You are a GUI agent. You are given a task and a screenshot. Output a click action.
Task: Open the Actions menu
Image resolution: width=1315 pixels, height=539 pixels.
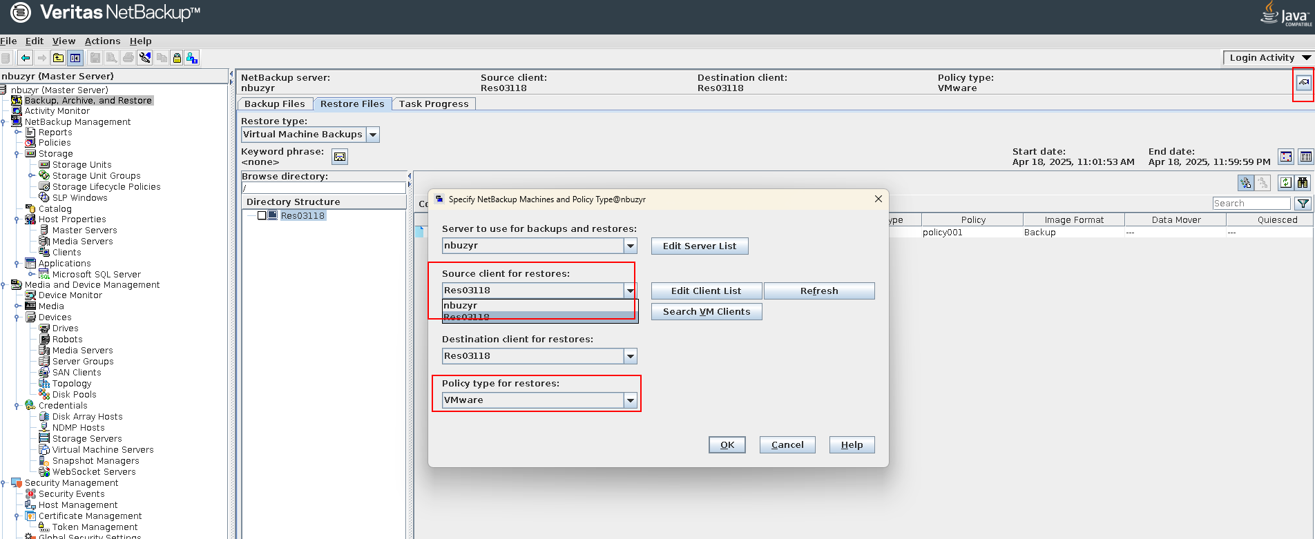102,41
